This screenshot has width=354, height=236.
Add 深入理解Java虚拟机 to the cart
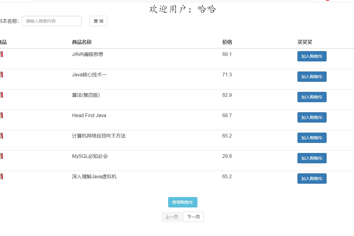(312, 179)
